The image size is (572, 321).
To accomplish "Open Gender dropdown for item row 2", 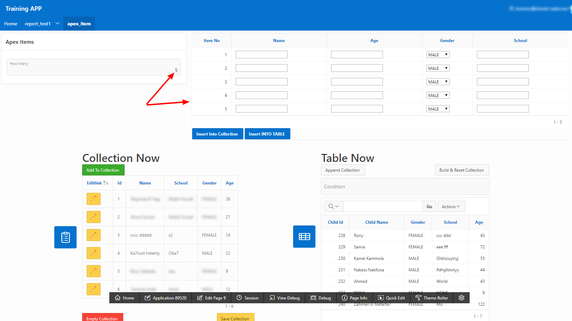I will click(438, 68).
